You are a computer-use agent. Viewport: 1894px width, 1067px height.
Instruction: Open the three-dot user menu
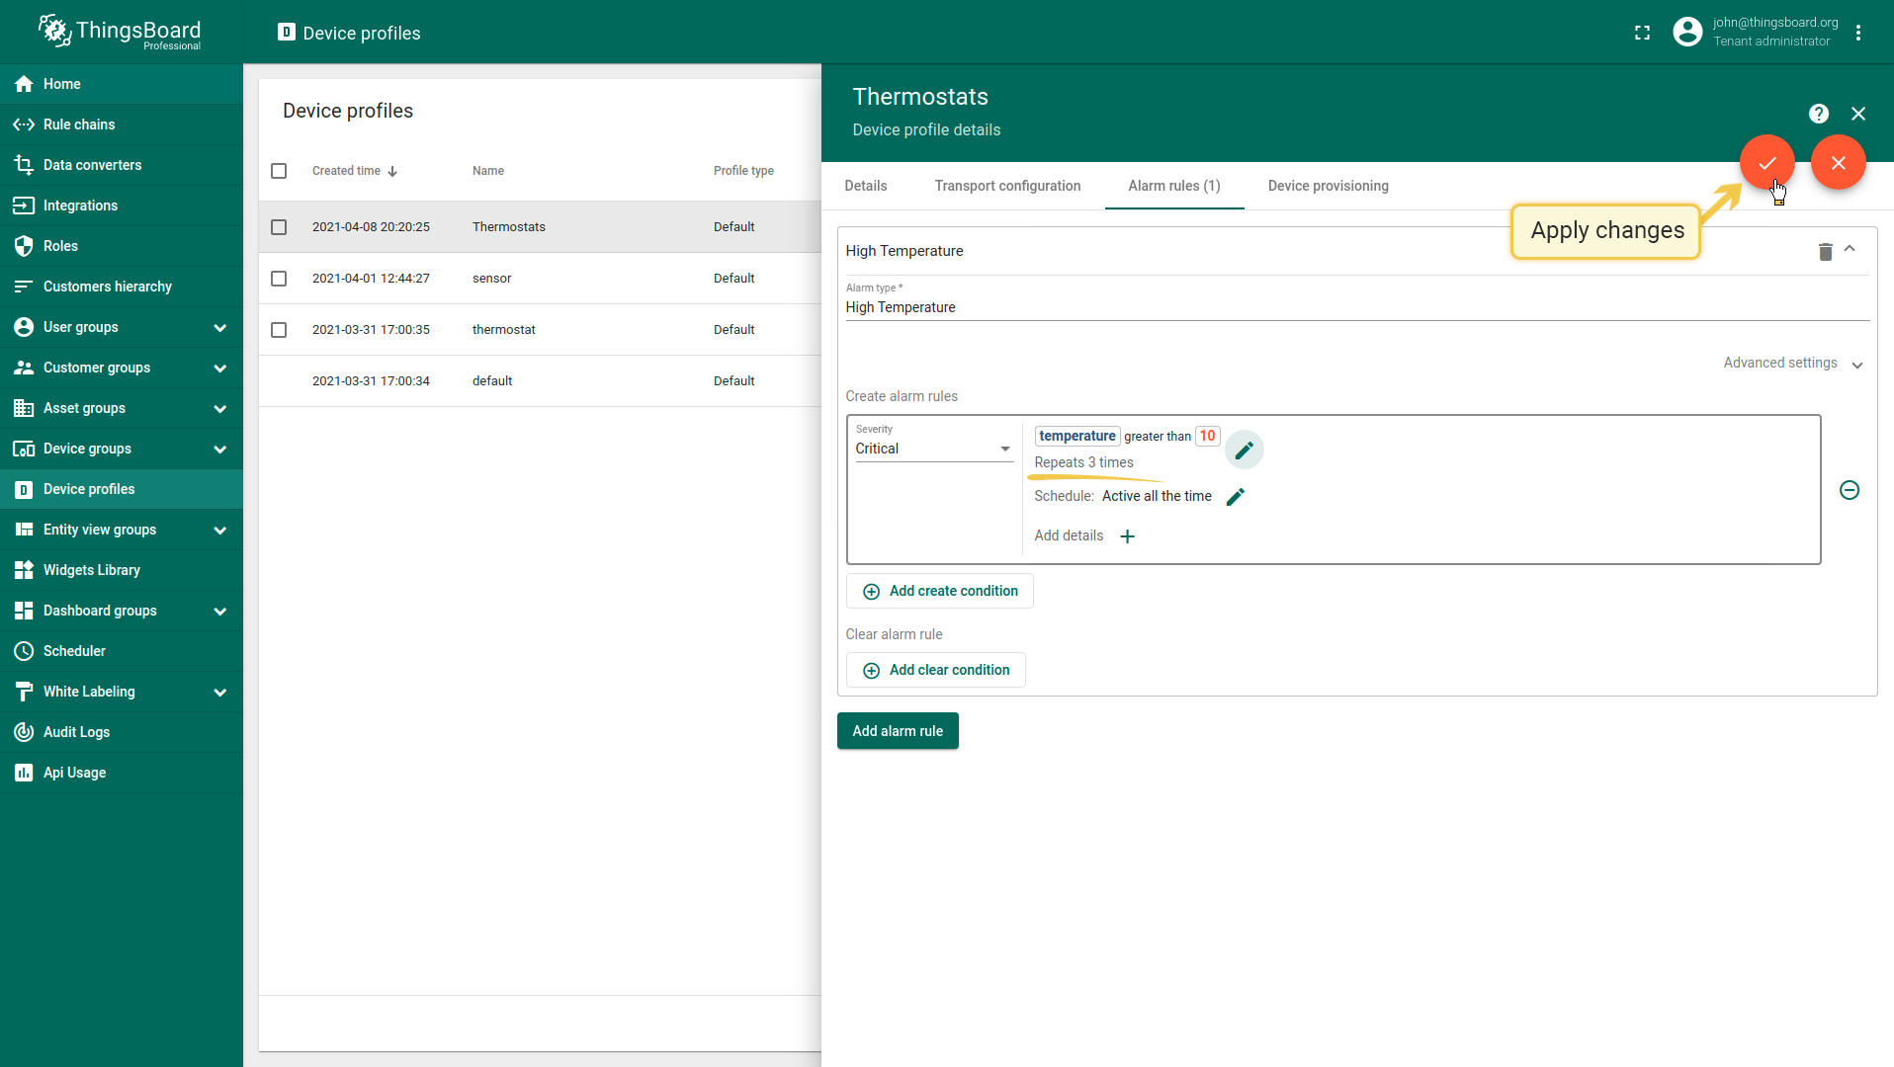(x=1858, y=33)
